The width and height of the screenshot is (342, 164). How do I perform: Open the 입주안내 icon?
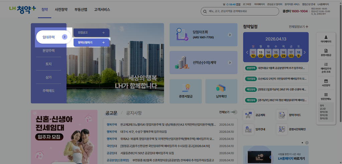248,129
